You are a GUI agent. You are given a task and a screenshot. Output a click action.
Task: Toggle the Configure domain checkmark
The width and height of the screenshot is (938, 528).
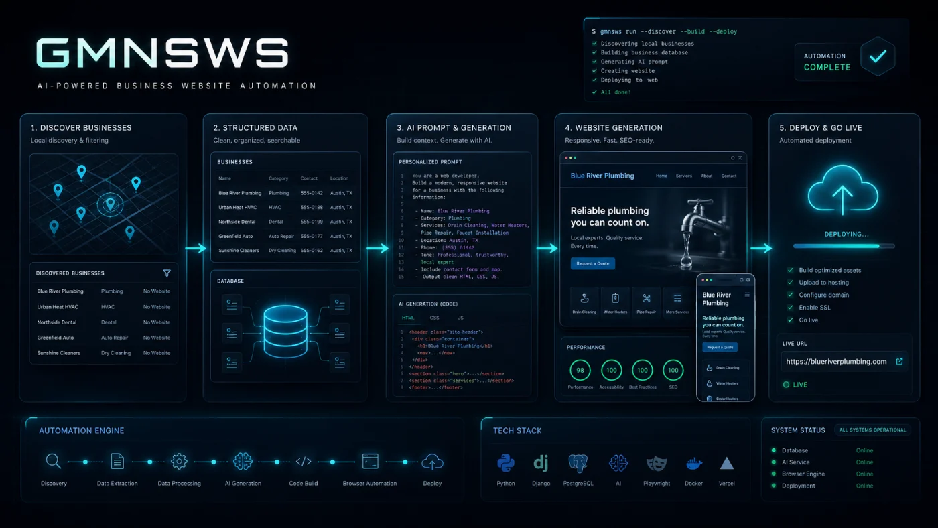[789, 295]
